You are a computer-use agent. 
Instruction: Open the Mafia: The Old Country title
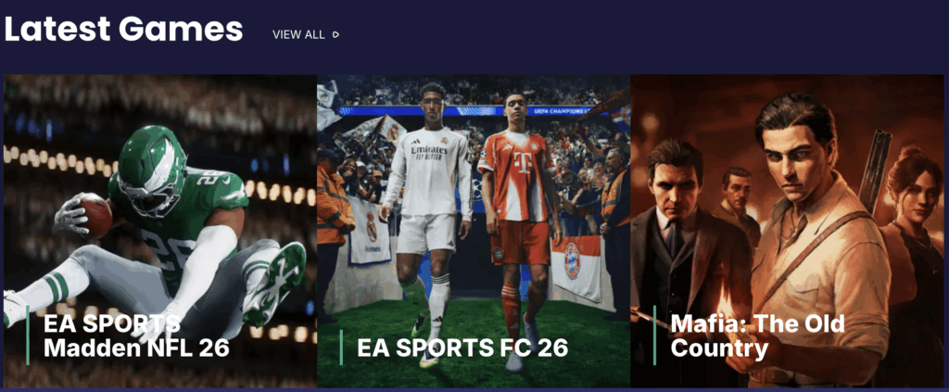coord(757,335)
